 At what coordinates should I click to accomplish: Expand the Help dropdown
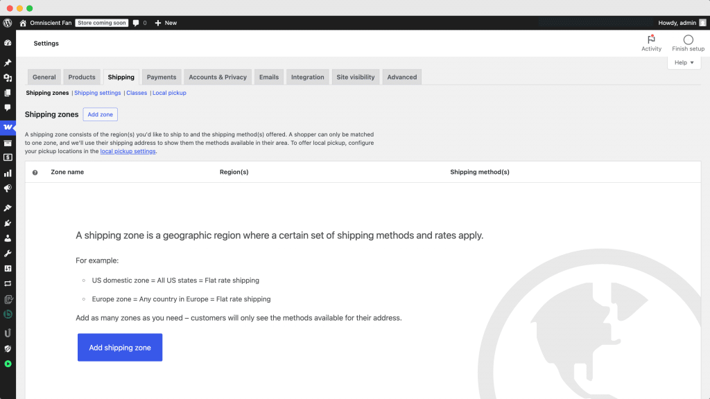pyautogui.click(x=684, y=62)
